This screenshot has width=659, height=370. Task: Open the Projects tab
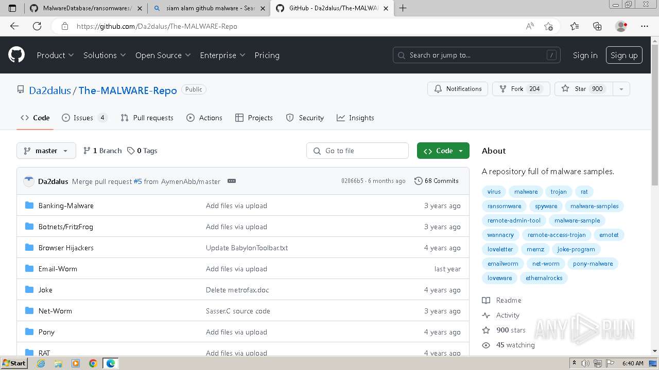tap(254, 118)
